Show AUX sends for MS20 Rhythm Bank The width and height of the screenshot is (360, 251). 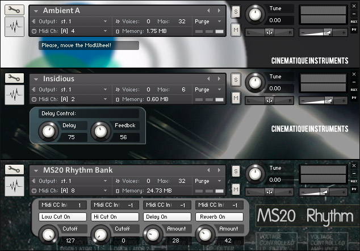coord(354,181)
